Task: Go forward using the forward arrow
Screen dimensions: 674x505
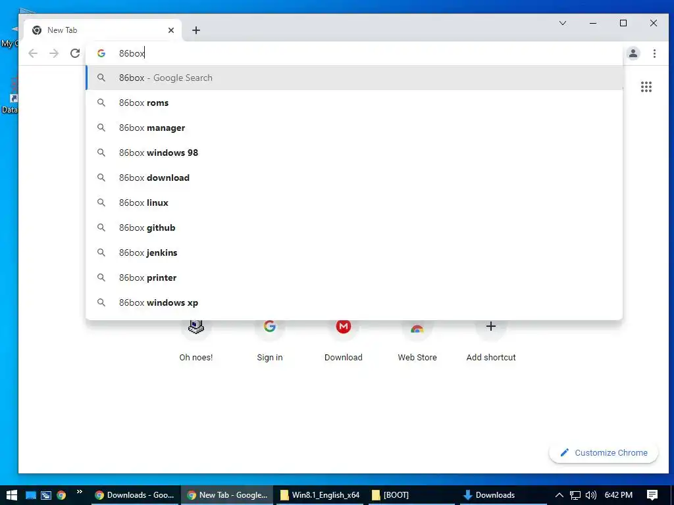Action: [54, 53]
